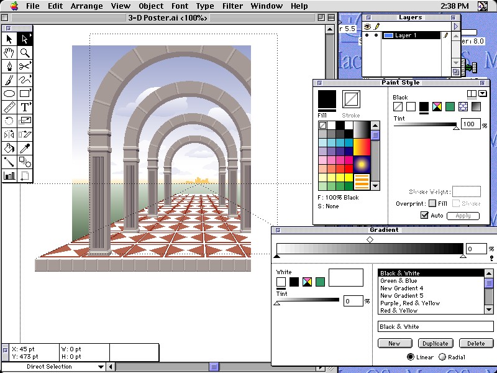Open the Direct Selection status popup
This screenshot has height=373, width=497.
click(x=101, y=367)
